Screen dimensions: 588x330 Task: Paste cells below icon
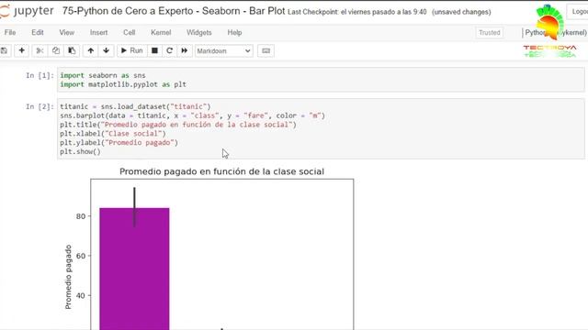pos(72,50)
